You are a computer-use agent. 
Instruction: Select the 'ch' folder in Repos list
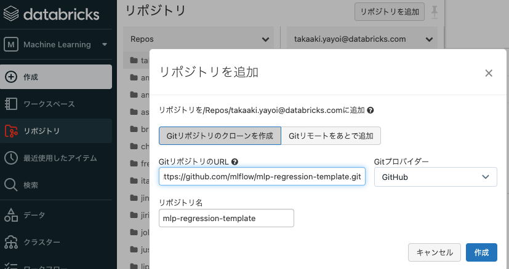[x=137, y=146]
